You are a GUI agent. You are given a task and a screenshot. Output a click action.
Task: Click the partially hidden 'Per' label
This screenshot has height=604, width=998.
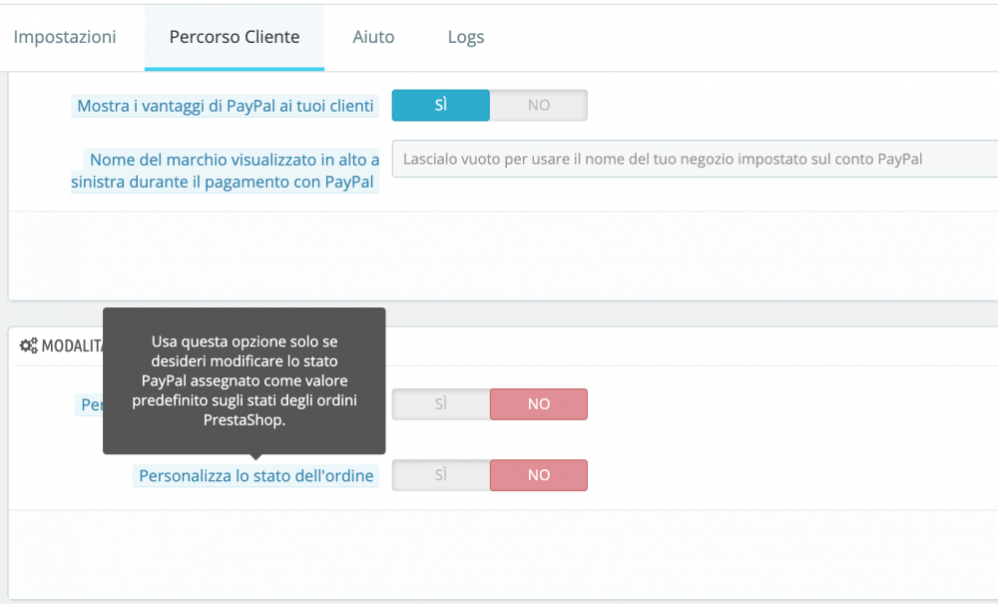[90, 404]
